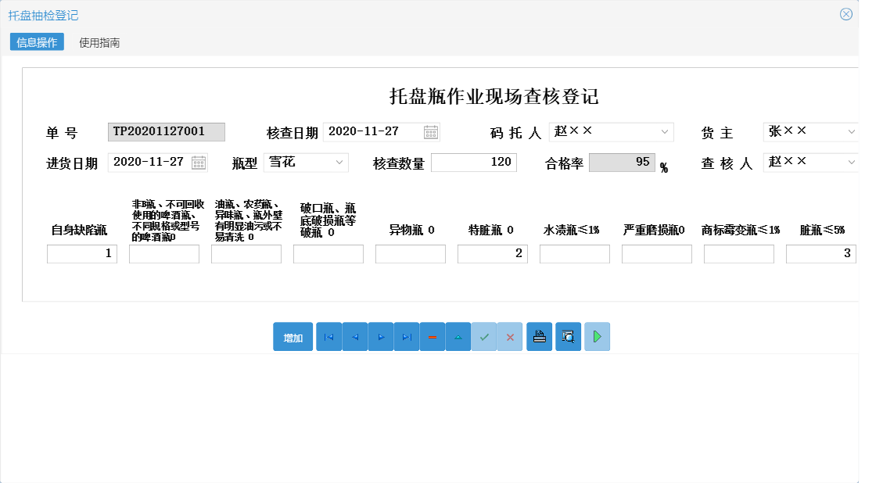Select the 信息操作 tab
This screenshot has width=883, height=483.
coord(35,41)
